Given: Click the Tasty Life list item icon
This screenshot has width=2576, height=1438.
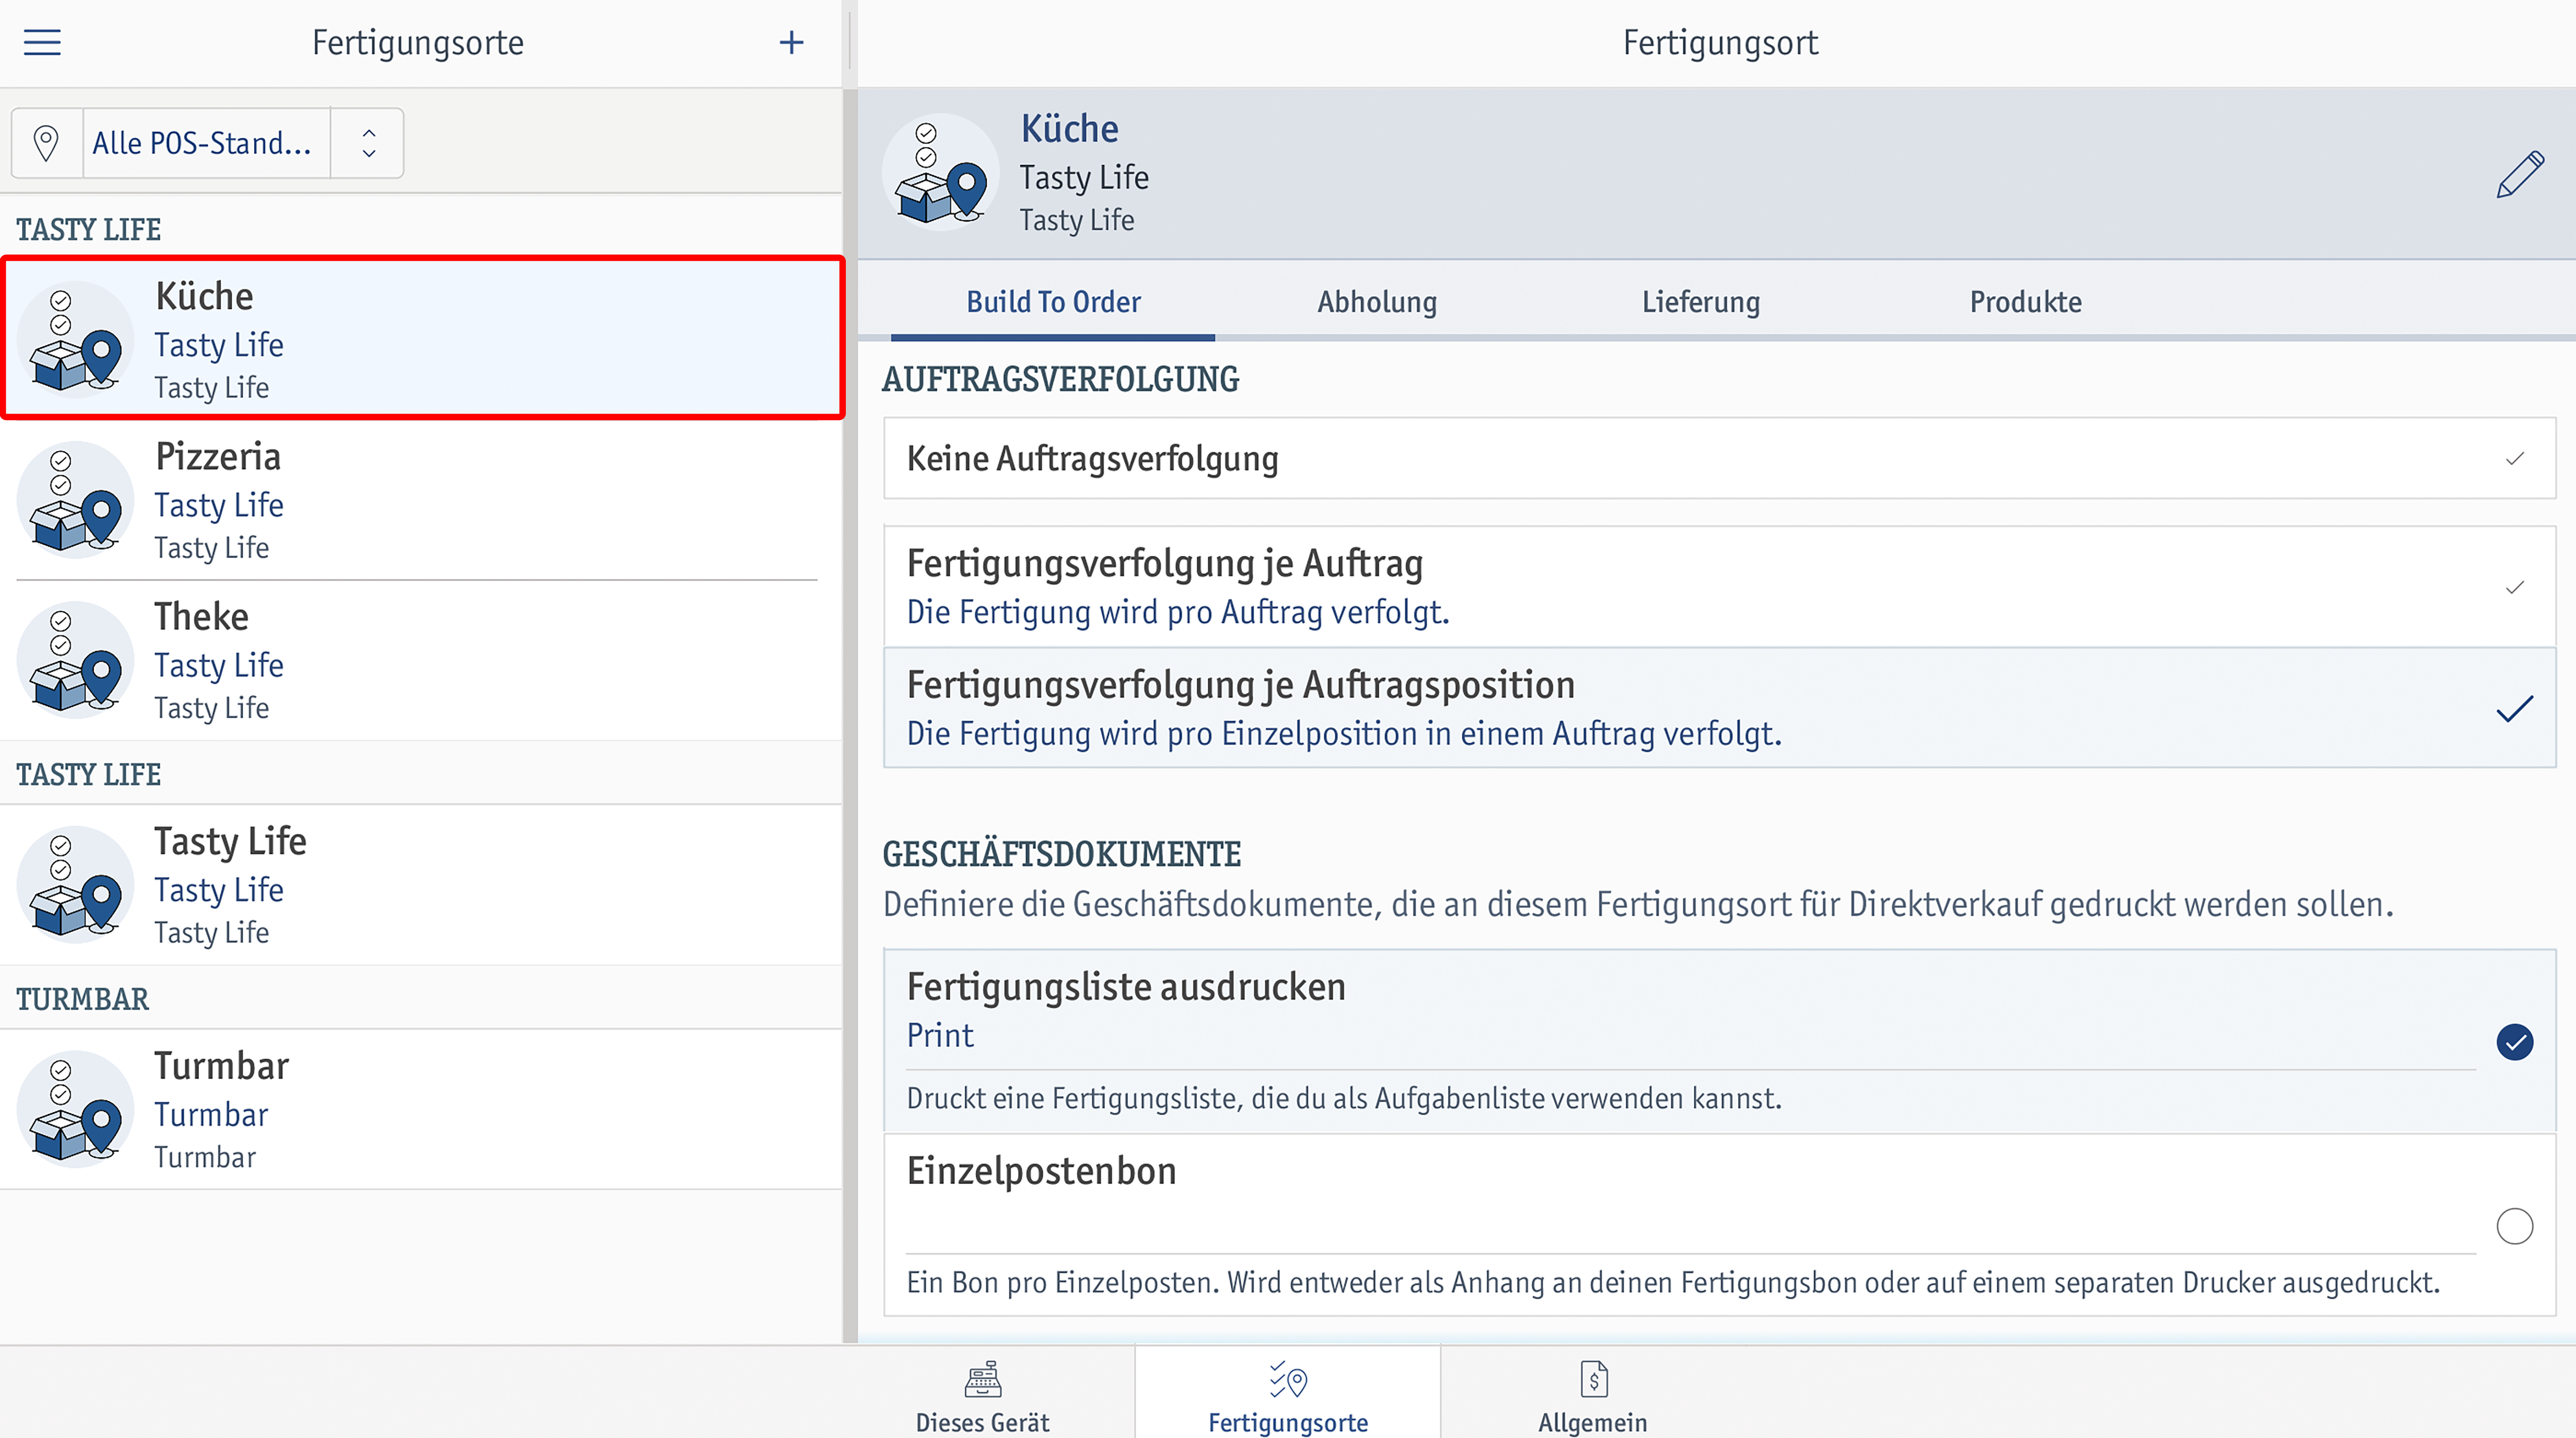Looking at the screenshot, I should (x=76, y=885).
